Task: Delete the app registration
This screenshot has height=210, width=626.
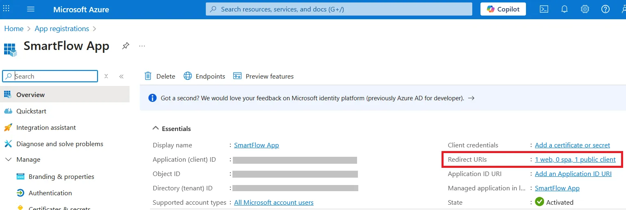Action: coord(160,76)
